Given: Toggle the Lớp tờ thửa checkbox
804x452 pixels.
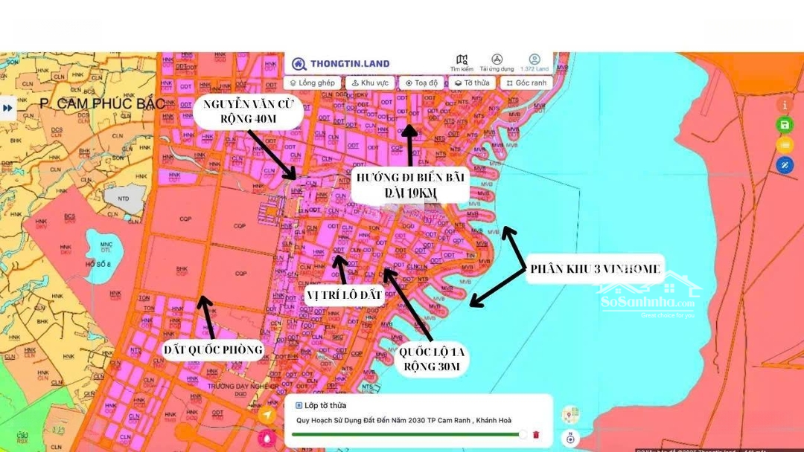Looking at the screenshot, I should [x=299, y=405].
